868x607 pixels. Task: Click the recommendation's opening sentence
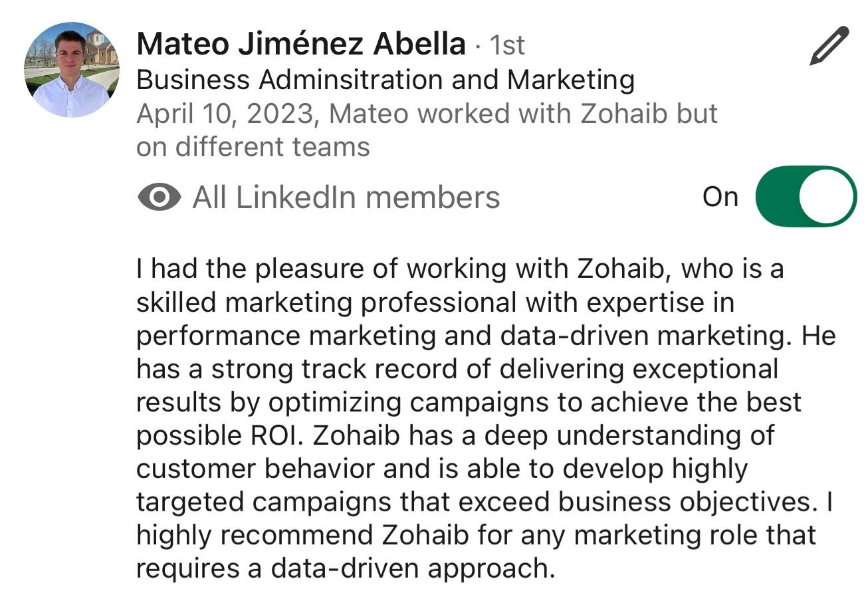point(460,269)
